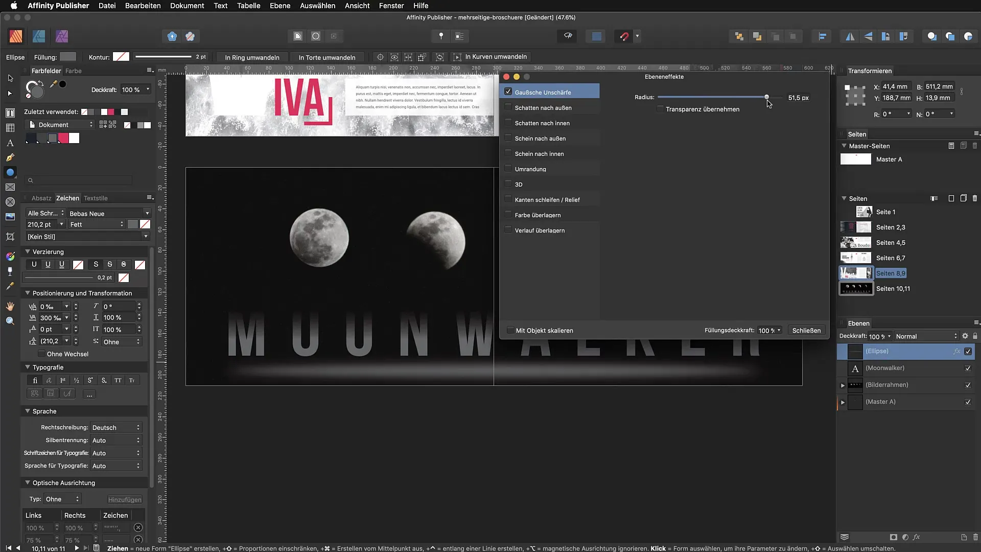Switch to Farbe tab
Screen dimensions: 981x552
coord(74,71)
